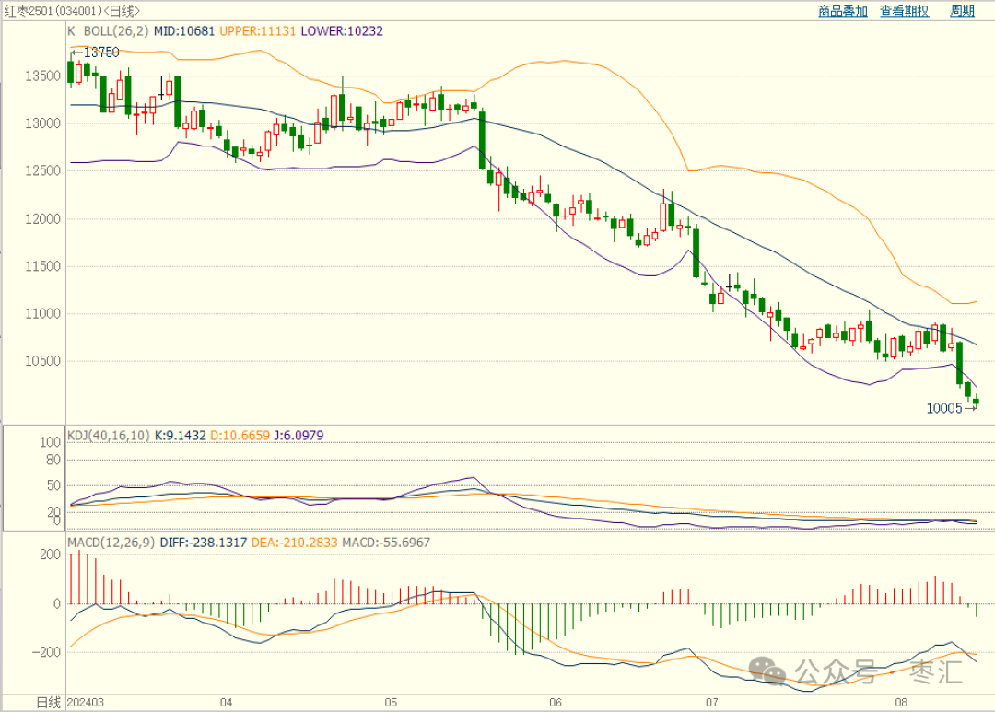The height and width of the screenshot is (712, 995).
Task: Click the 12500 price axis label
Action: pyautogui.click(x=42, y=170)
